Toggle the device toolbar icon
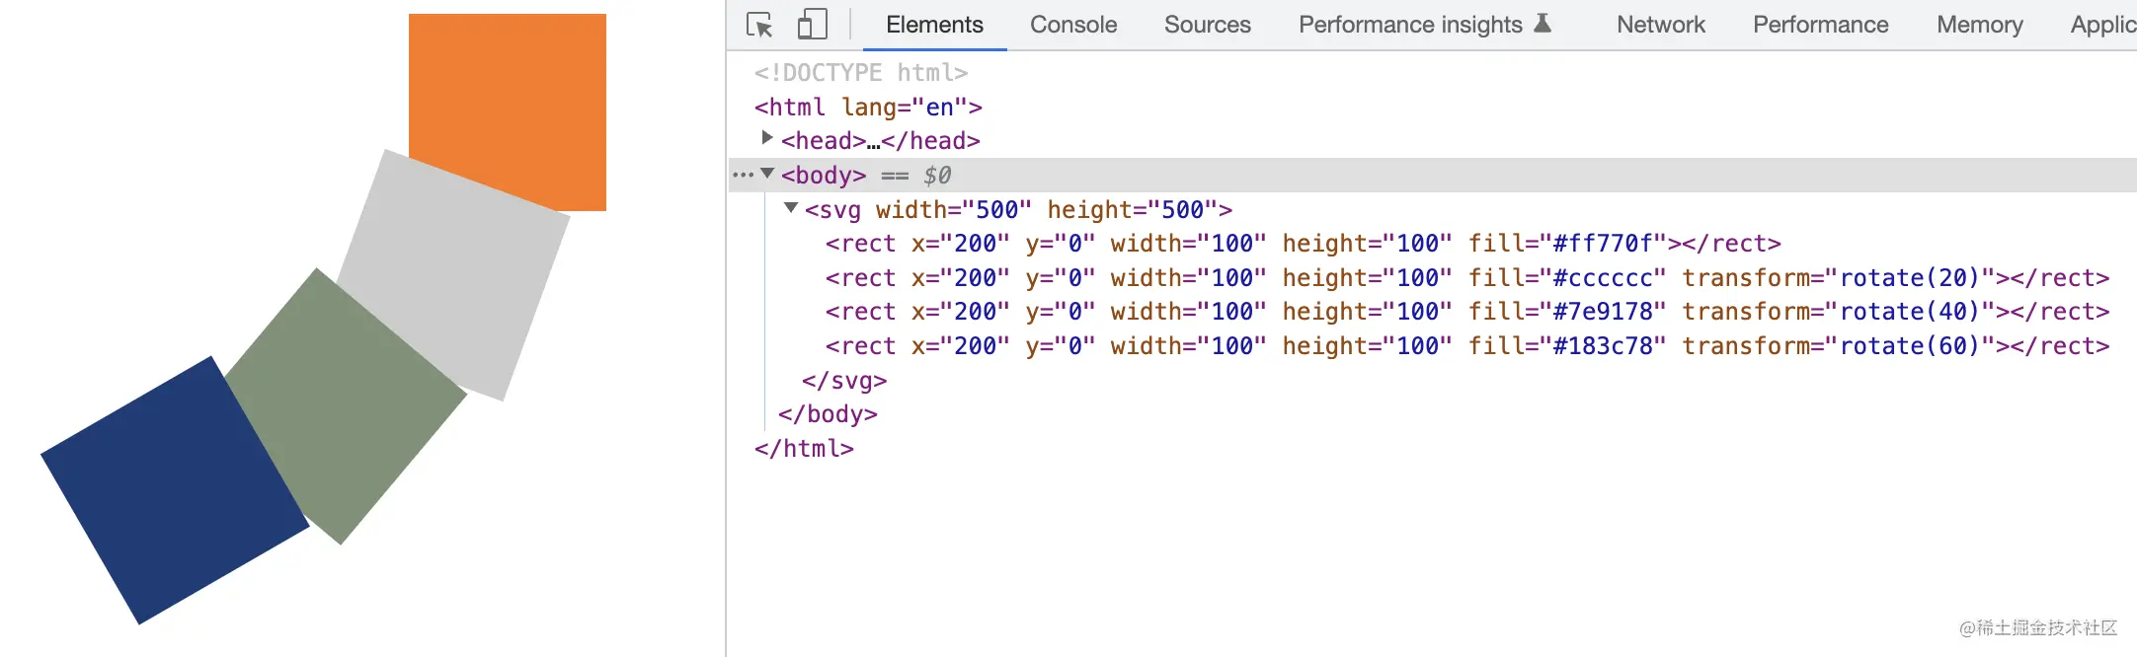This screenshot has width=2137, height=657. 812,25
